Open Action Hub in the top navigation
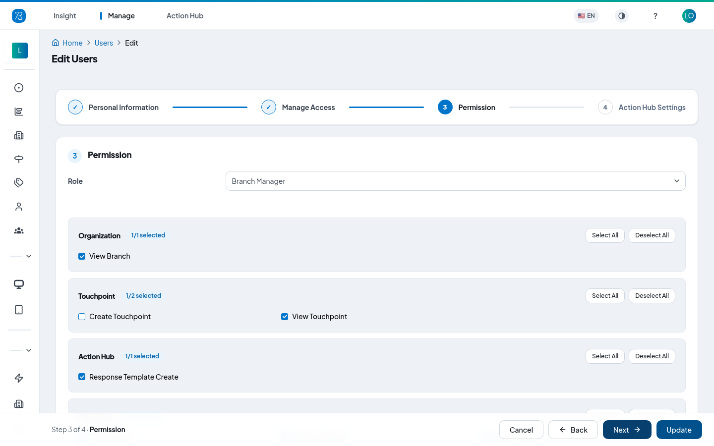Image resolution: width=714 pixels, height=446 pixels. coord(185,16)
